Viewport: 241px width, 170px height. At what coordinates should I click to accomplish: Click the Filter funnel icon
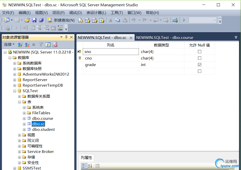click(41, 45)
